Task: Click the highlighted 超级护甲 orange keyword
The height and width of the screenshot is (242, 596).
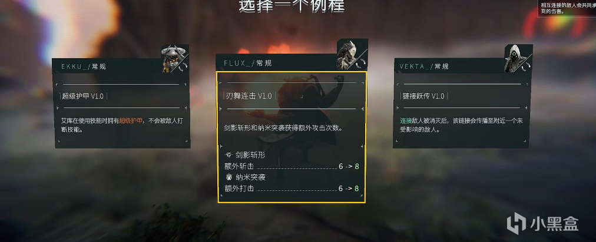Action: click(131, 120)
